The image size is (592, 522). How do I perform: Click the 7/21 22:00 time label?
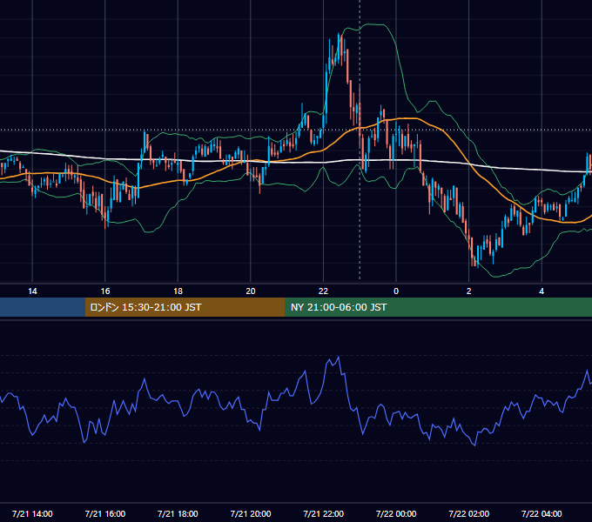click(324, 513)
